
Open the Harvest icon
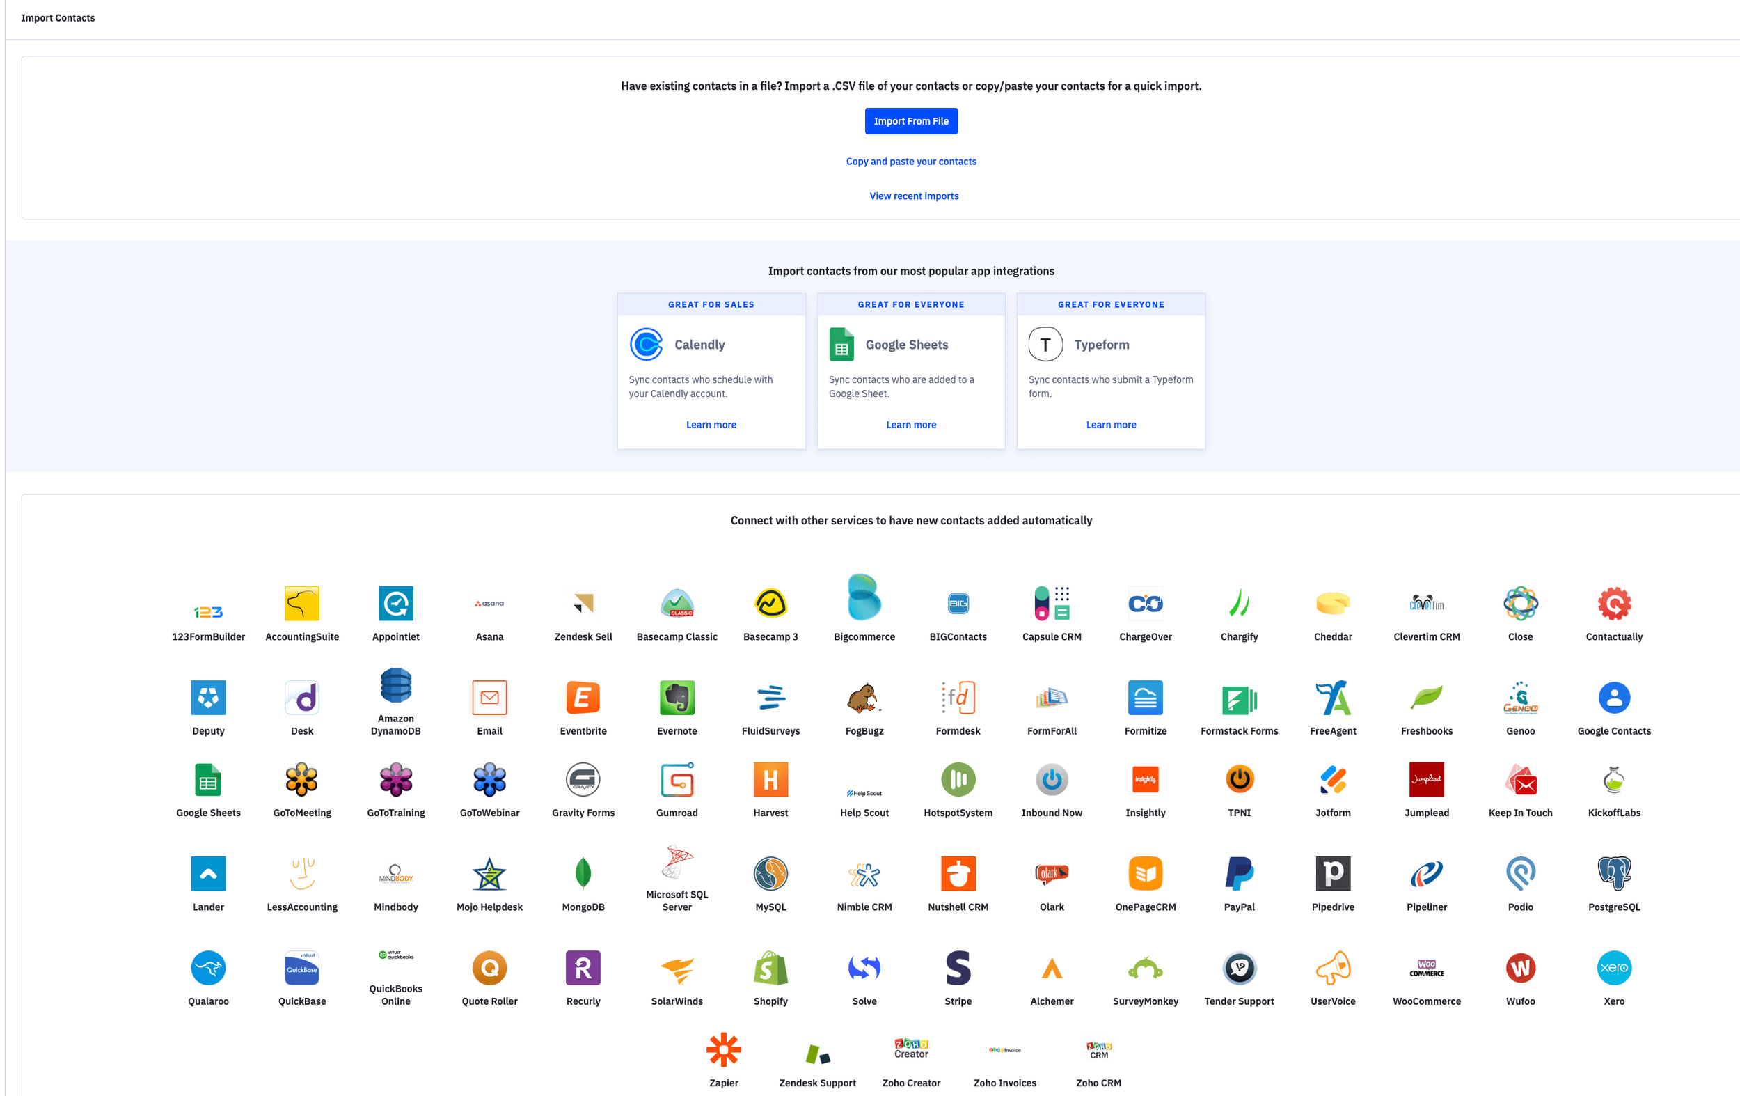[x=770, y=779]
